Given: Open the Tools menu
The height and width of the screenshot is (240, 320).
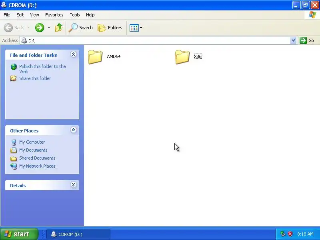Looking at the screenshot, I should click(75, 15).
